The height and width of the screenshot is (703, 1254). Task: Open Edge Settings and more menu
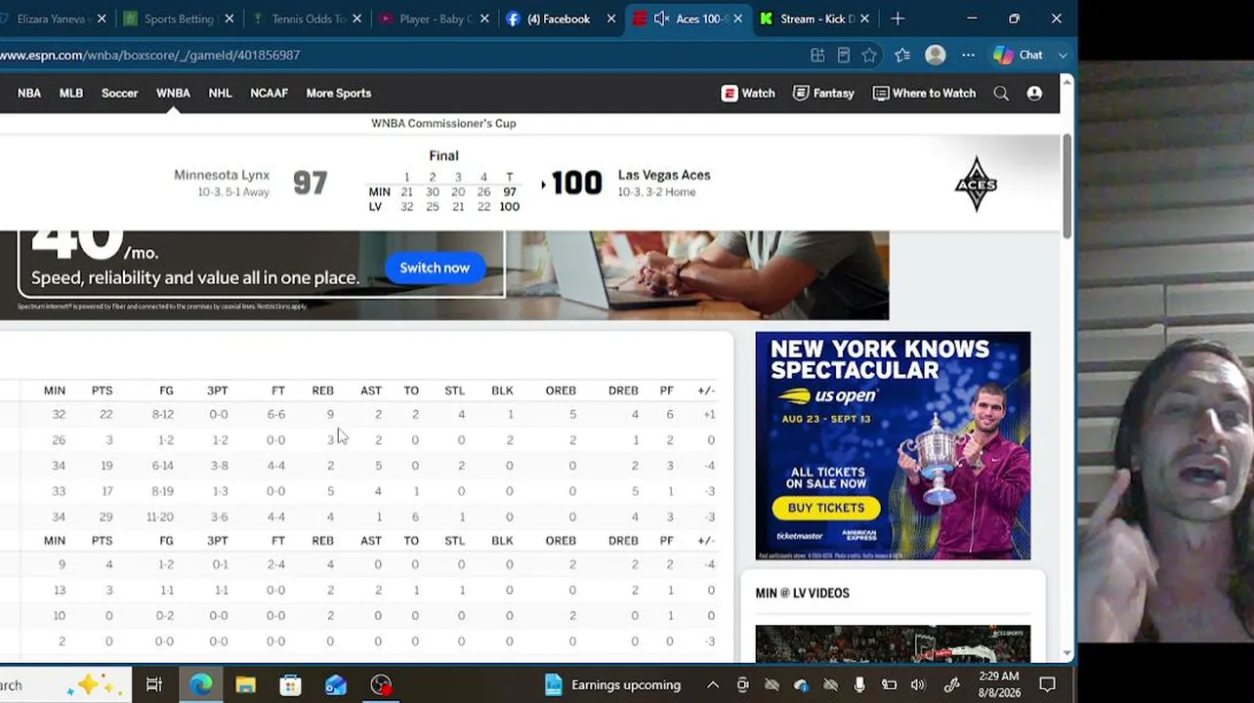point(968,55)
